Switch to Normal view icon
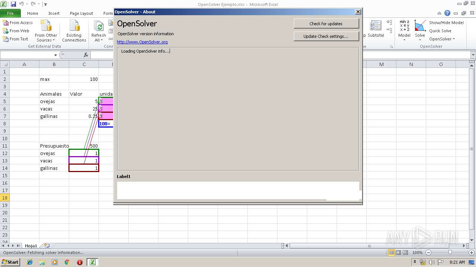This screenshot has width=476, height=267. [391, 253]
